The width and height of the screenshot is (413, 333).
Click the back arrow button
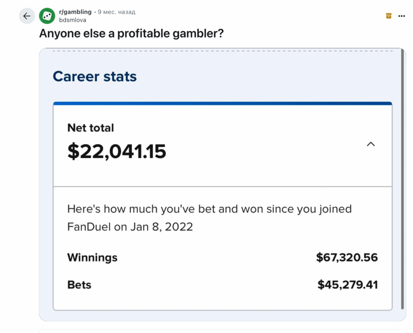(27, 16)
